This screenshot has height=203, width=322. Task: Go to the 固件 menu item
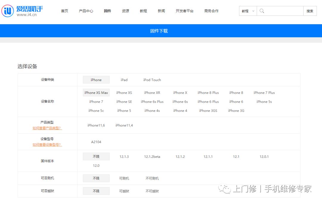pos(107,11)
